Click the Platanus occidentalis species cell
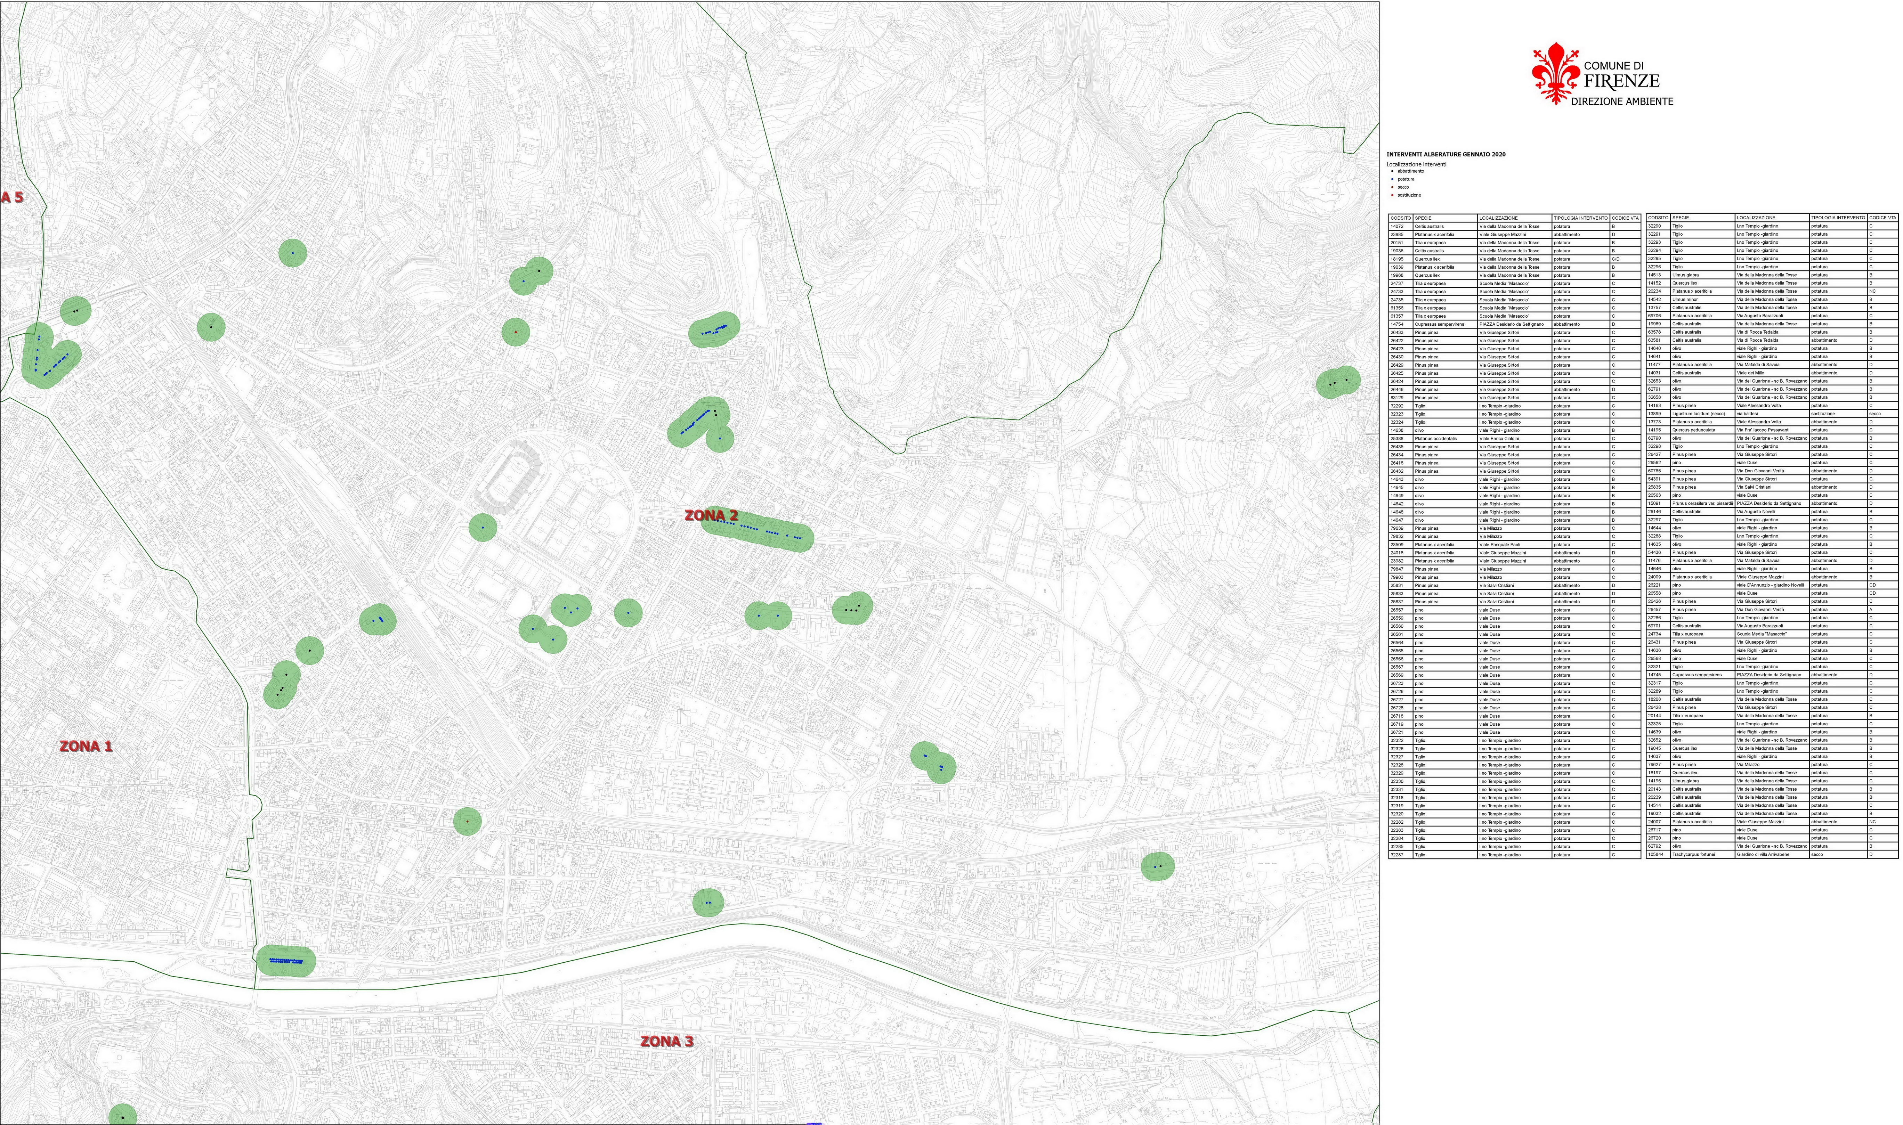The height and width of the screenshot is (1125, 1903). (x=1444, y=439)
